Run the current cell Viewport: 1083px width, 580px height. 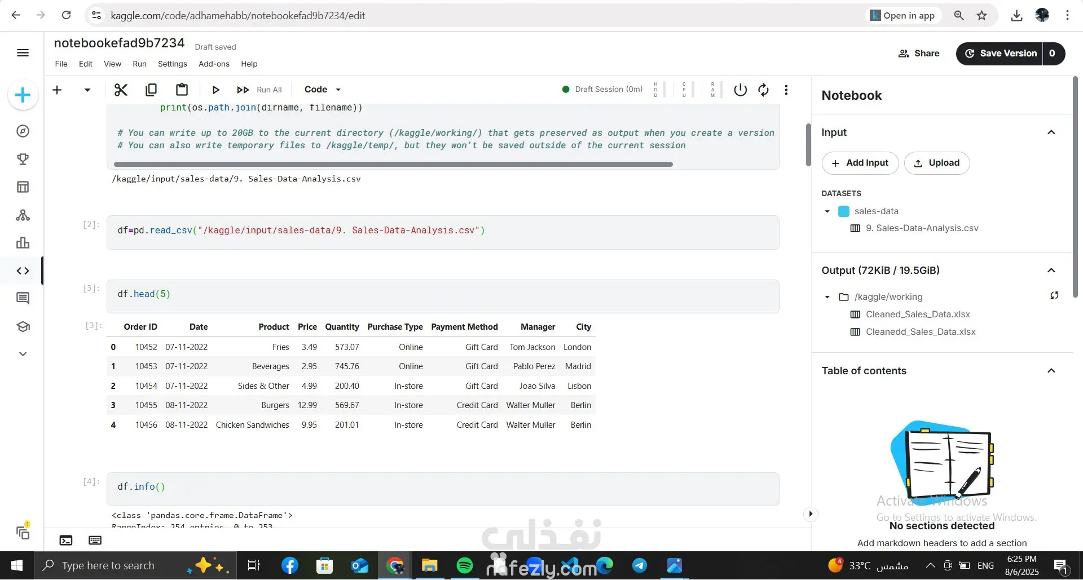[x=215, y=90]
